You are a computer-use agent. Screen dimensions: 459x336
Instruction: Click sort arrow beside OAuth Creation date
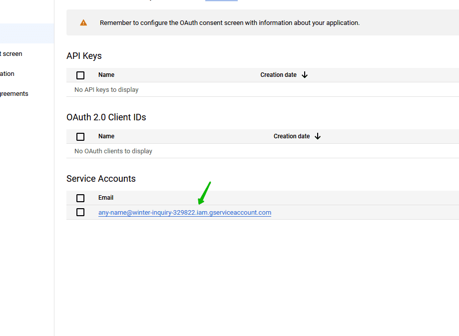click(318, 136)
